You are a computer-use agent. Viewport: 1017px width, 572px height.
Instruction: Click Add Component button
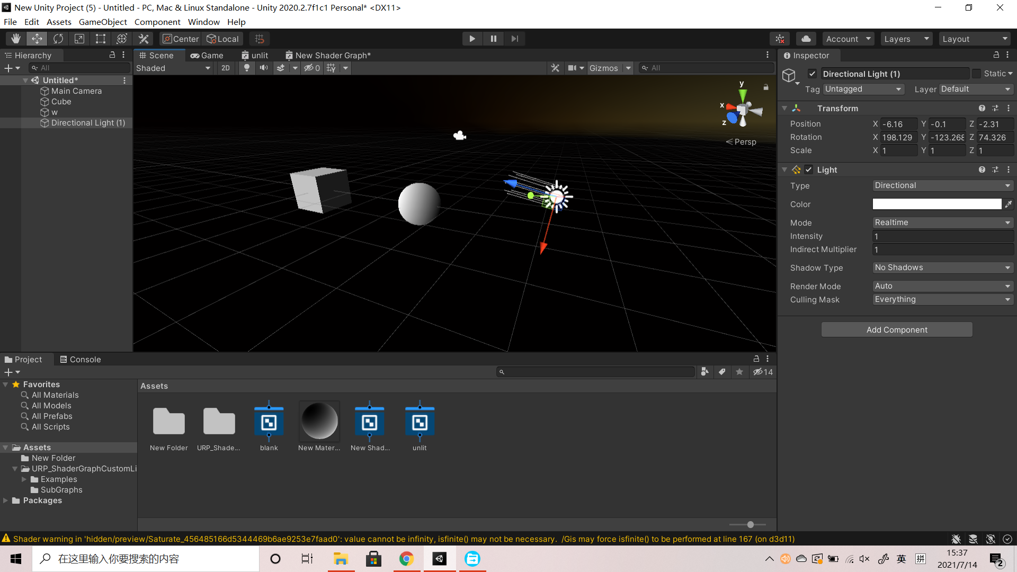click(896, 329)
